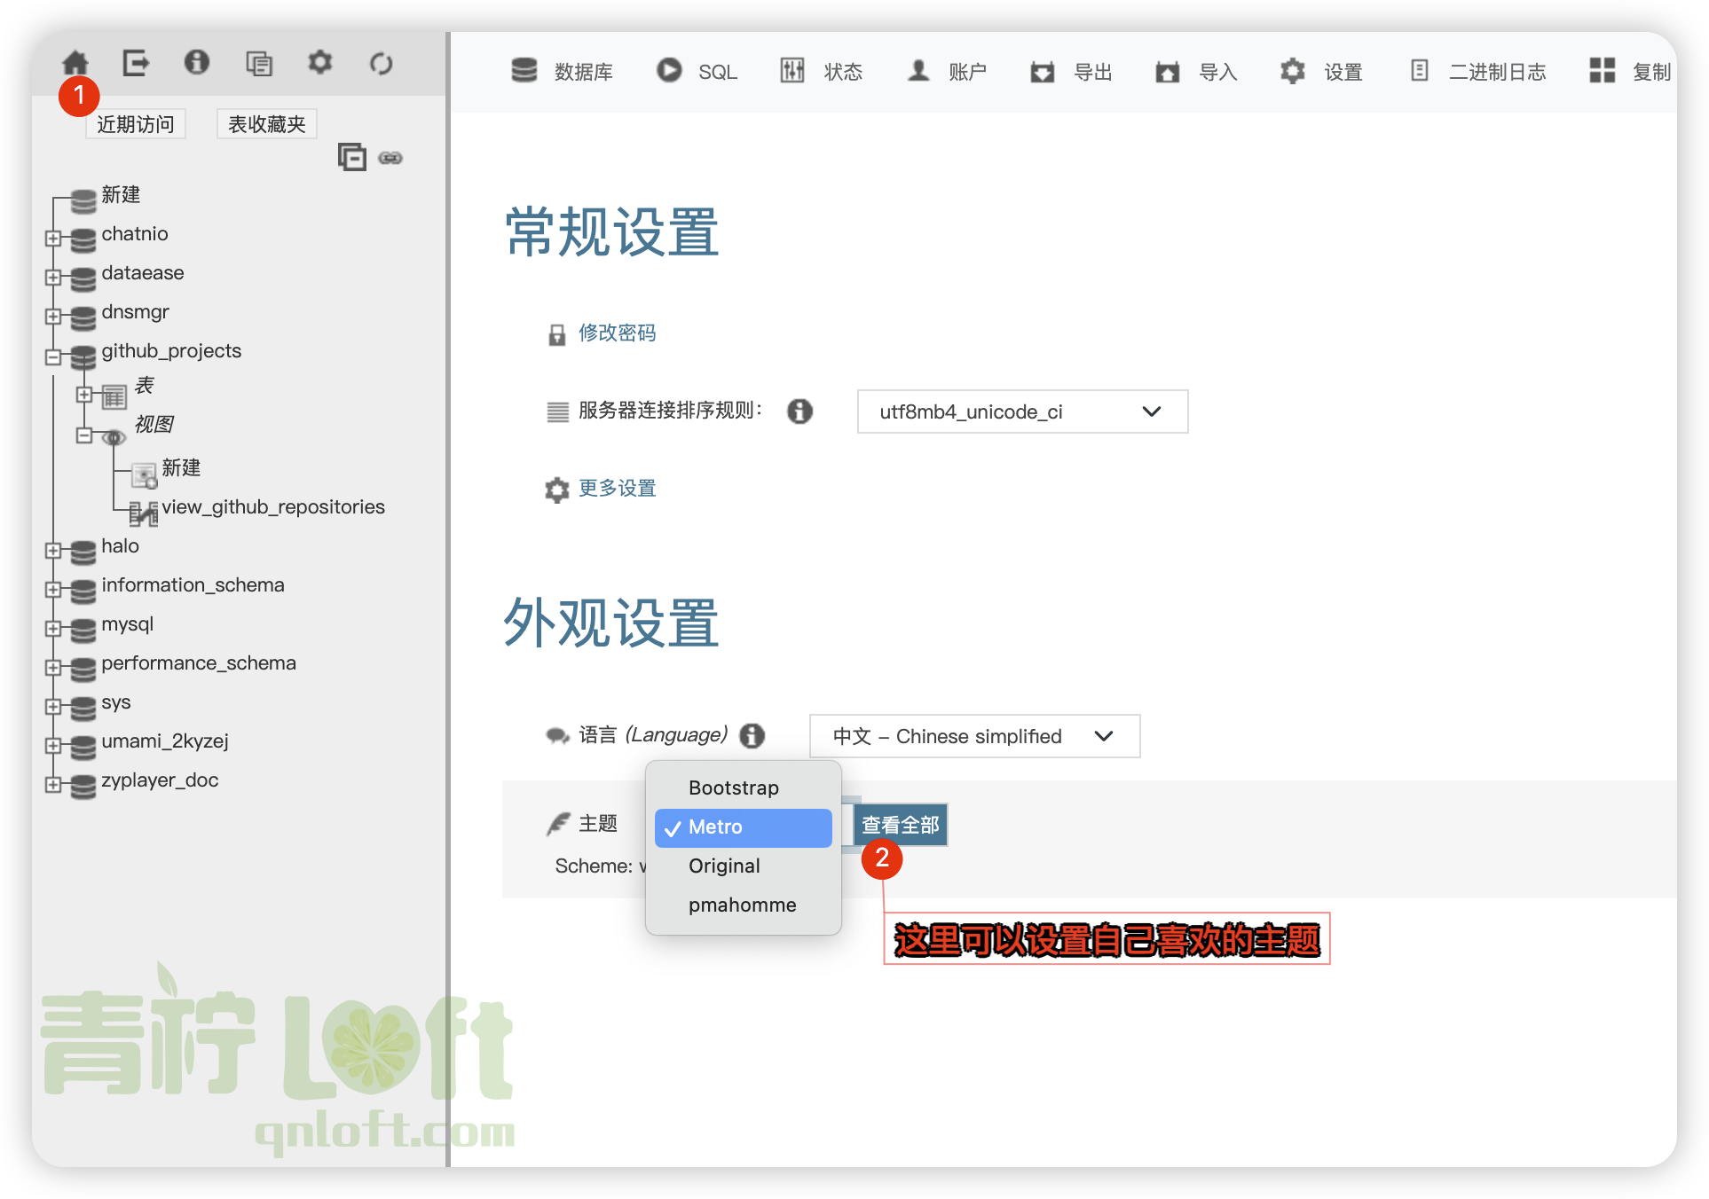Viewport: 1709px width, 1199px height.
Task: Expand the dataease database node
Action: click(x=53, y=278)
